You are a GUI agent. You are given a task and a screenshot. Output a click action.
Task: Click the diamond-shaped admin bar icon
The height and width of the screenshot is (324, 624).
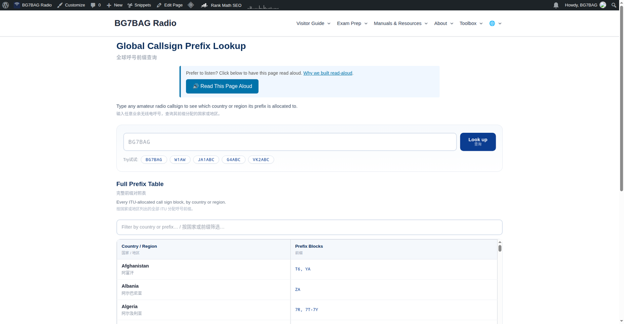(191, 5)
